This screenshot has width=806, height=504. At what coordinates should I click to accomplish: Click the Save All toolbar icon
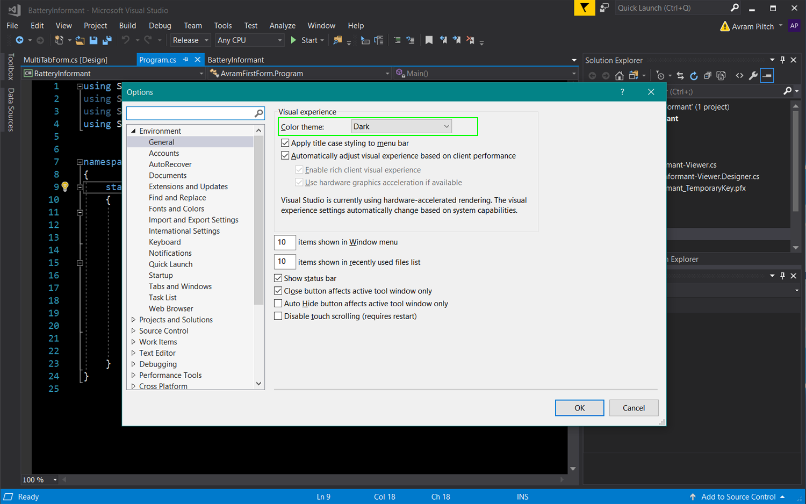pyautogui.click(x=107, y=40)
